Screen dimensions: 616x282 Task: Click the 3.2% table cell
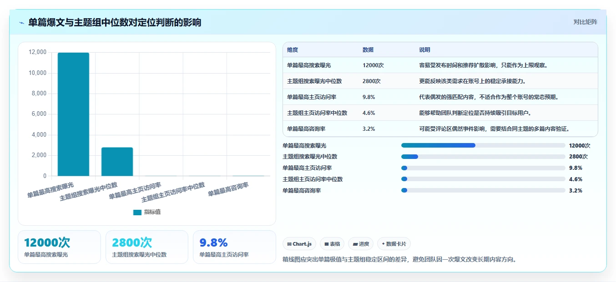coord(369,129)
